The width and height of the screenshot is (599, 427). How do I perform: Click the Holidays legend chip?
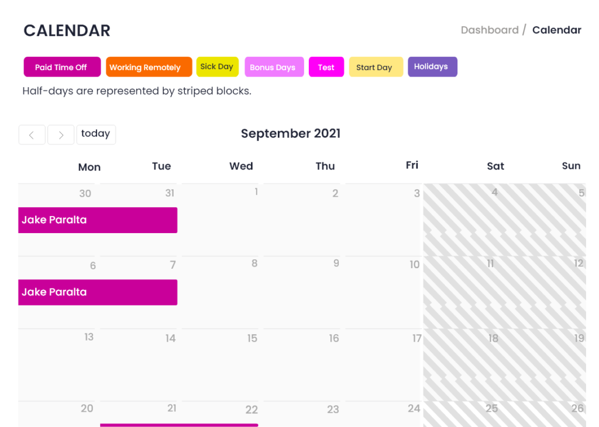(432, 67)
